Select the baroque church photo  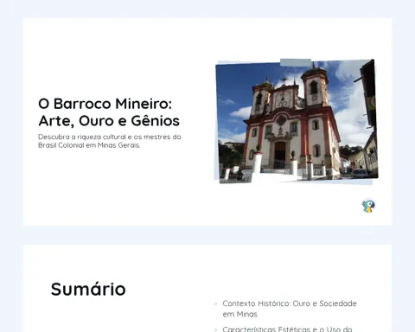pos(297,122)
